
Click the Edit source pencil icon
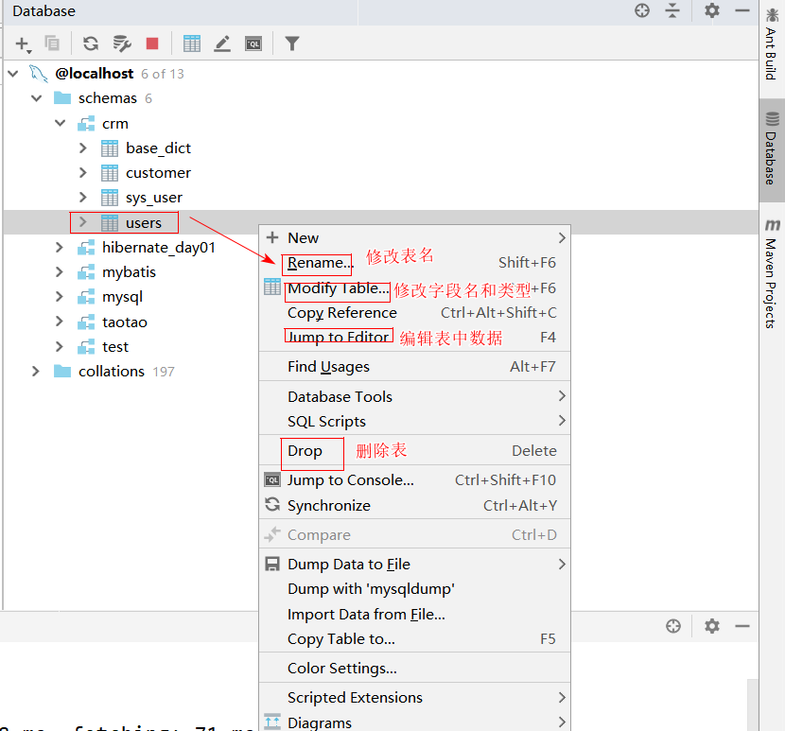(x=222, y=44)
